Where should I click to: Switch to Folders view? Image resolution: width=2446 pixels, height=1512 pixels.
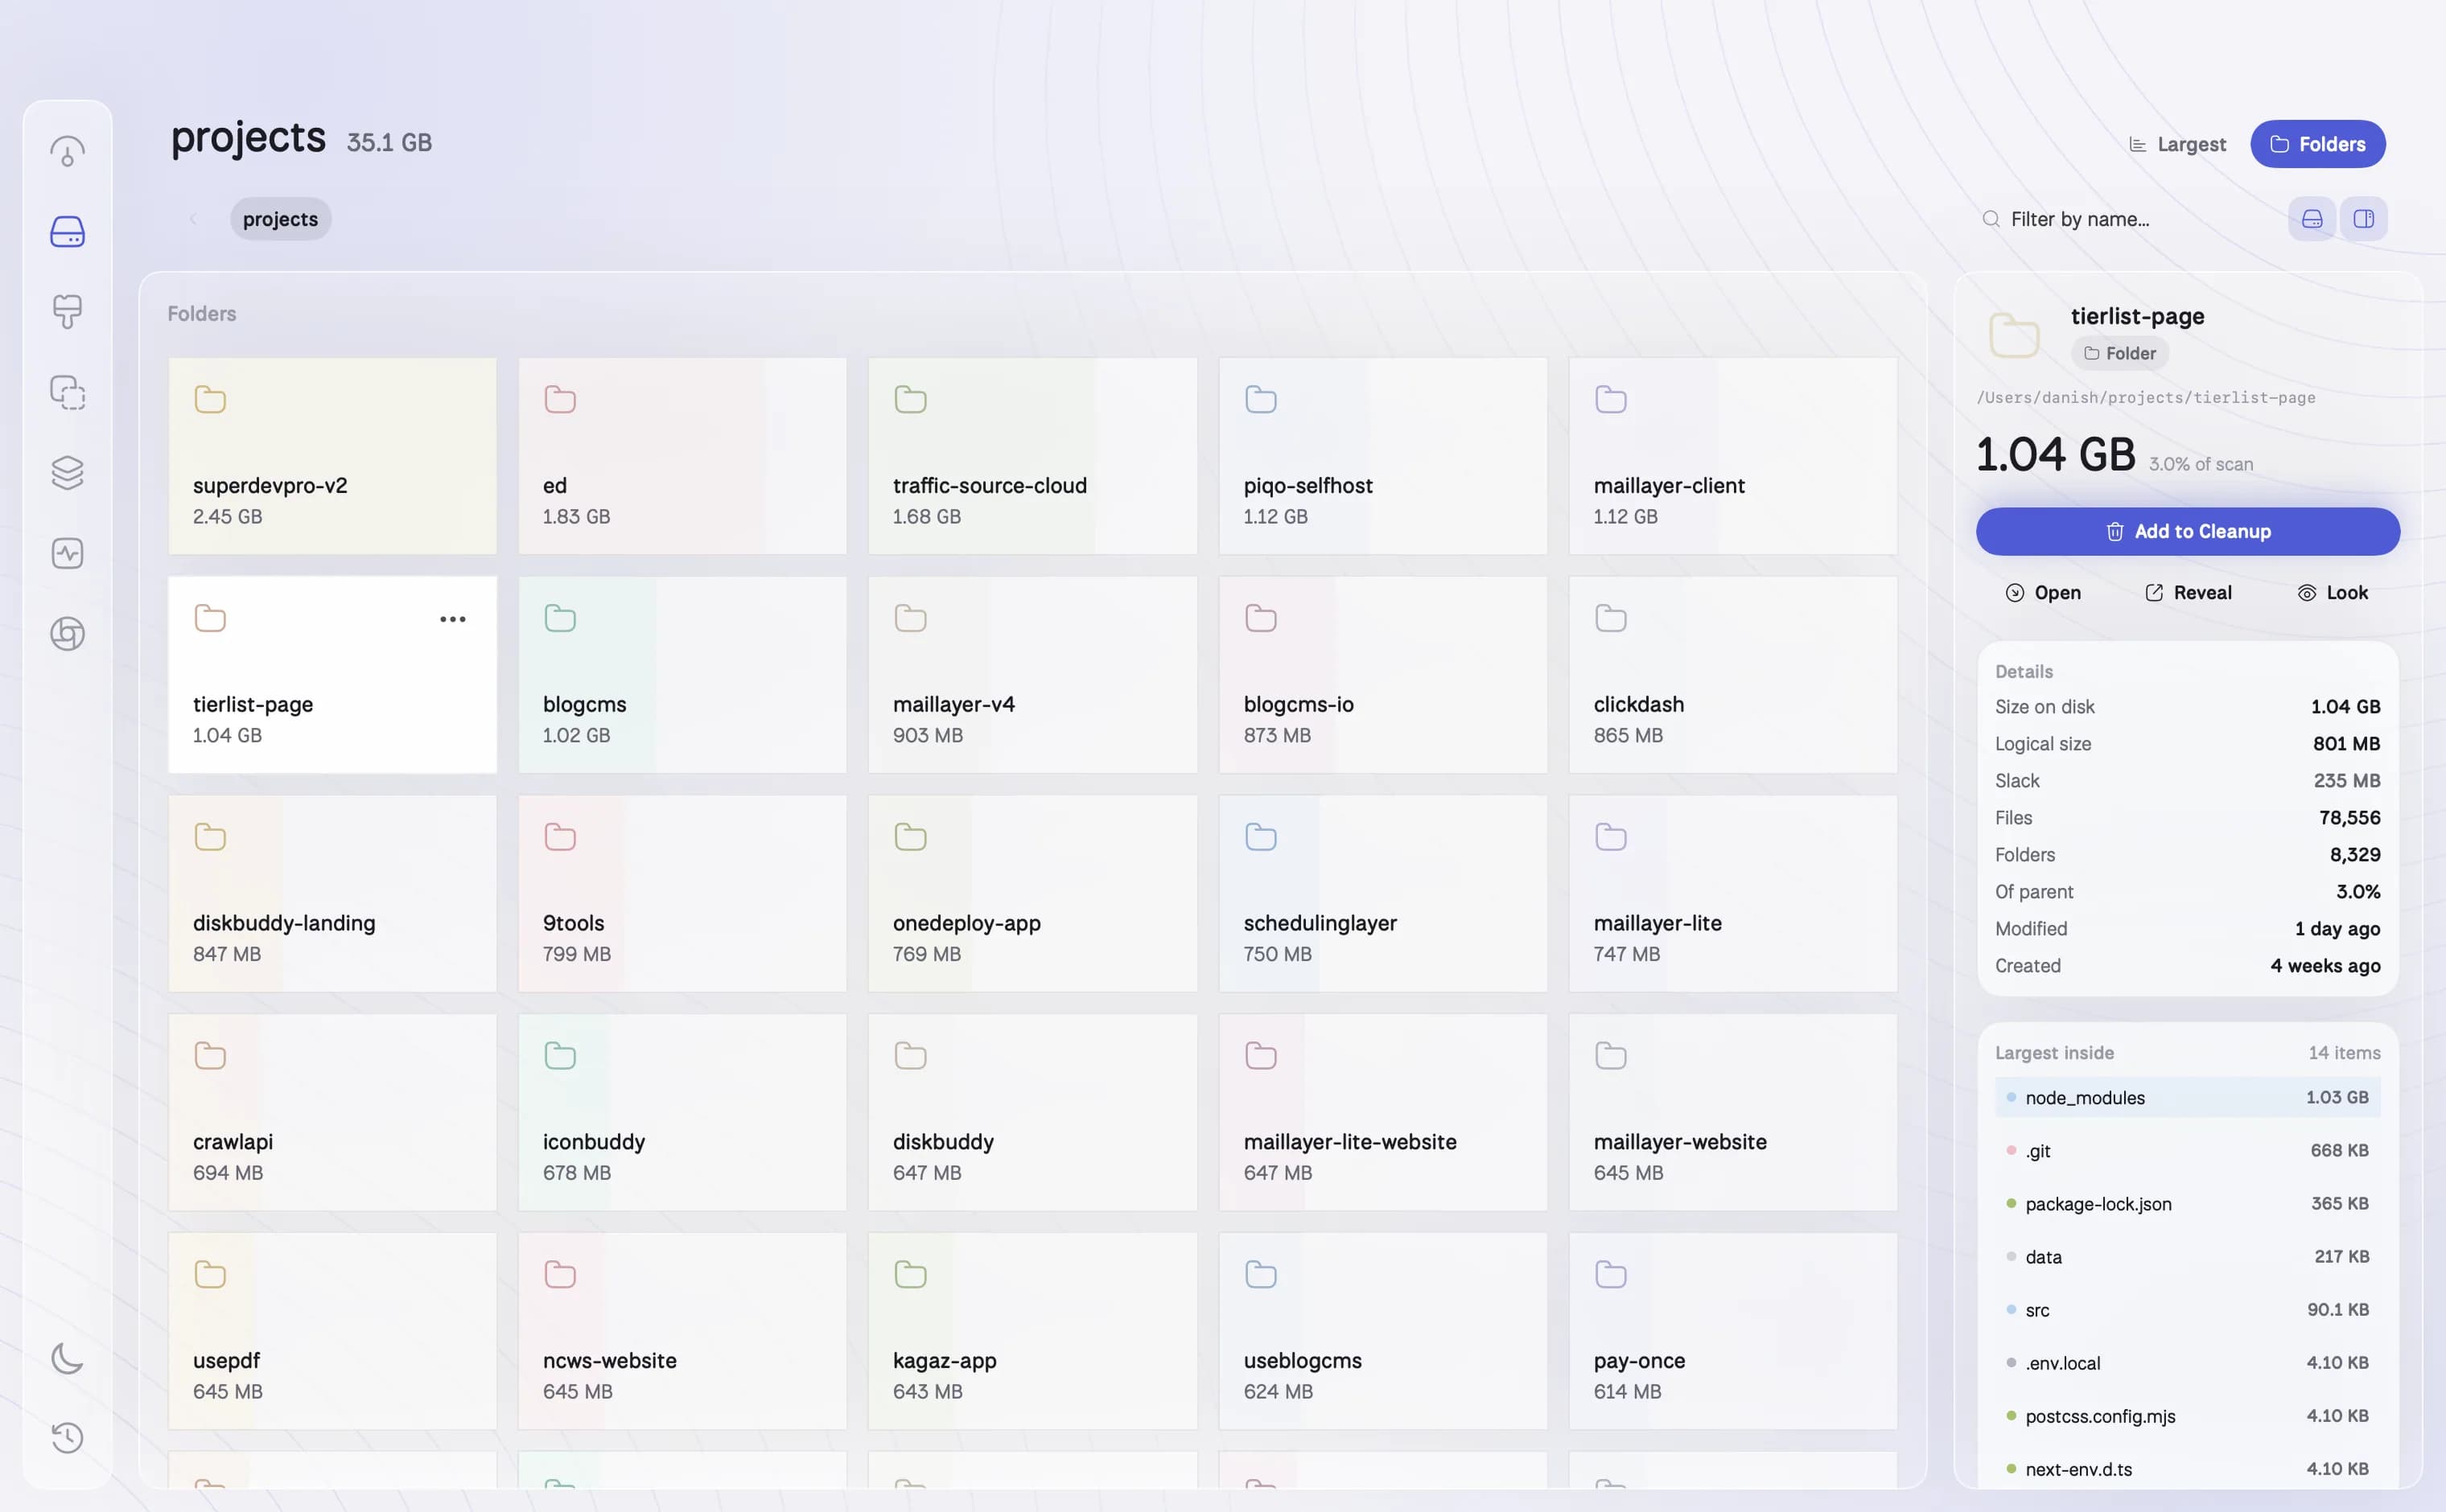coord(2317,144)
